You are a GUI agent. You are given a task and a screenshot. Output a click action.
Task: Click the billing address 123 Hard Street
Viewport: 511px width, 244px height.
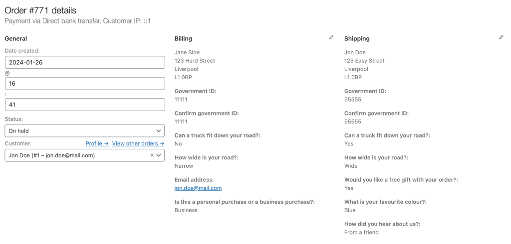tap(195, 61)
